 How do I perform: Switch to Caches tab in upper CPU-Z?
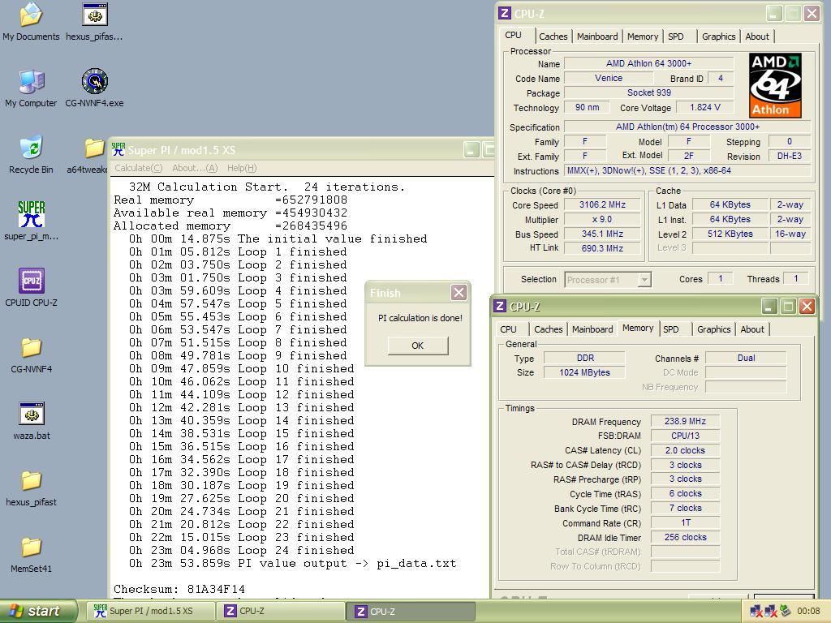tap(553, 37)
